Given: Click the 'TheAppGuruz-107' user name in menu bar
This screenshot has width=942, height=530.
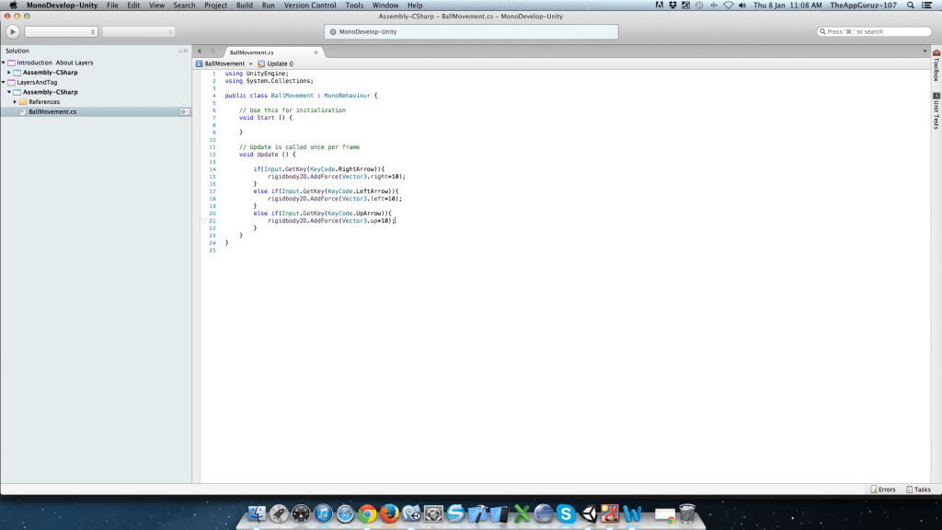Looking at the screenshot, I should pyautogui.click(x=863, y=6).
